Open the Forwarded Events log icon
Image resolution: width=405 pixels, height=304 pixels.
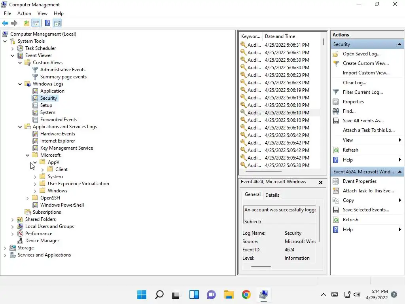(35, 120)
